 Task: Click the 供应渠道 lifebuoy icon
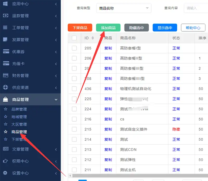click(5, 87)
